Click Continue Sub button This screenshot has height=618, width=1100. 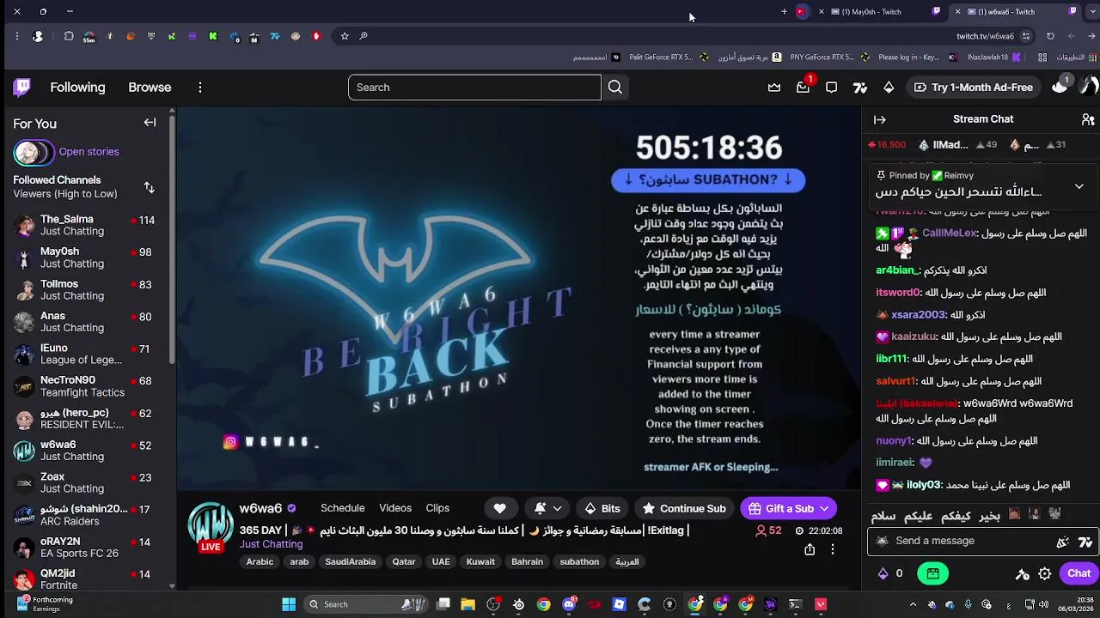pos(684,508)
